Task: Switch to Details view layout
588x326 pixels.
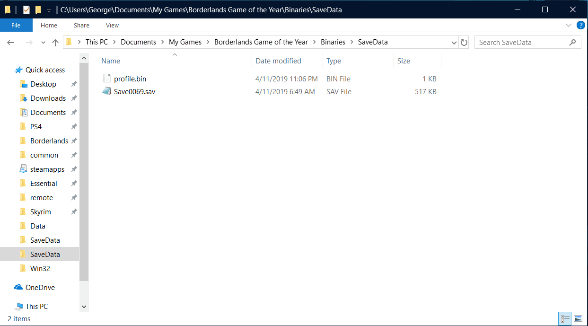Action: coord(564,318)
